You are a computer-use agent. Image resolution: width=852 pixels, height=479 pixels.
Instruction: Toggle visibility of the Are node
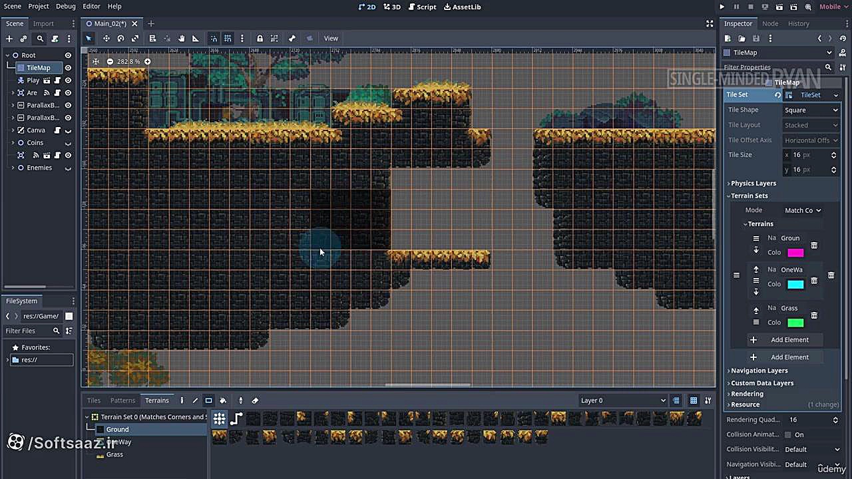coord(68,92)
